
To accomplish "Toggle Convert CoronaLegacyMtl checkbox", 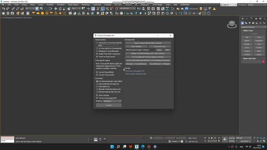I will tap(97, 98).
